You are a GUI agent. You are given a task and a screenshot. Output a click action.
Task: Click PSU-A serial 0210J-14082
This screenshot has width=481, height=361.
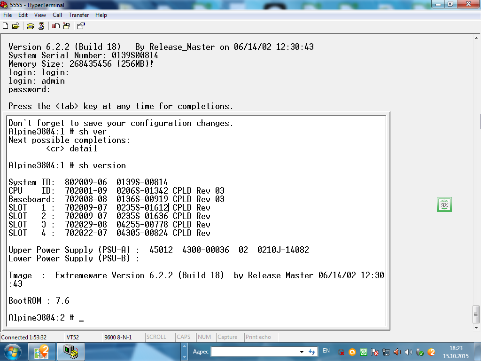pyautogui.click(x=283, y=250)
